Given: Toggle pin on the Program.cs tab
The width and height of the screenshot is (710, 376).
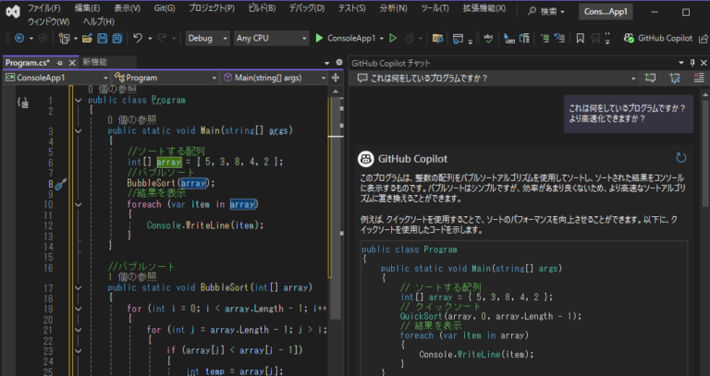Looking at the screenshot, I should point(60,63).
